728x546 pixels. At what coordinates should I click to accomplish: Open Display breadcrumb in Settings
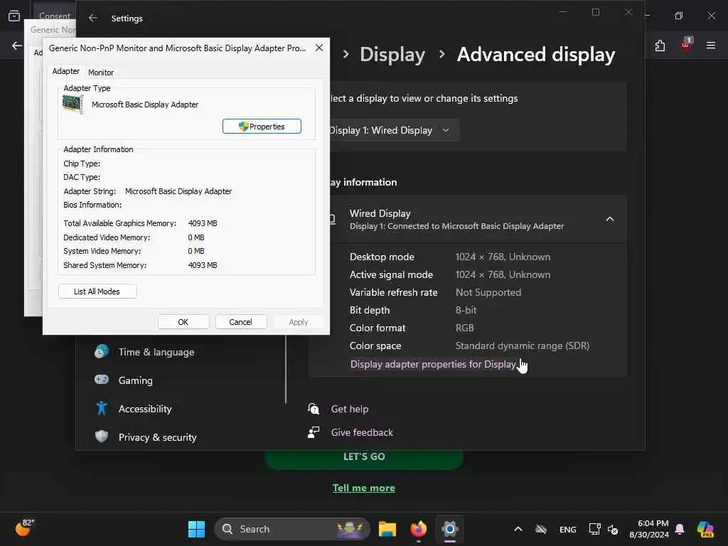coord(392,54)
